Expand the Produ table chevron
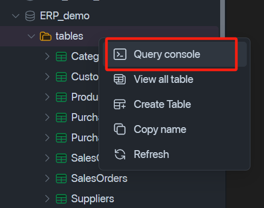 point(47,97)
